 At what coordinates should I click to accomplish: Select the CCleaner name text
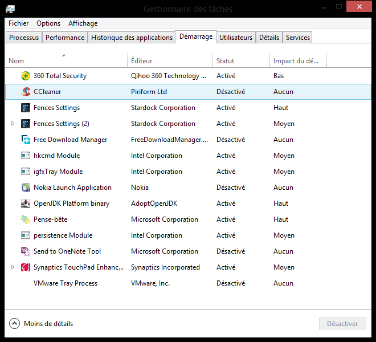point(47,92)
